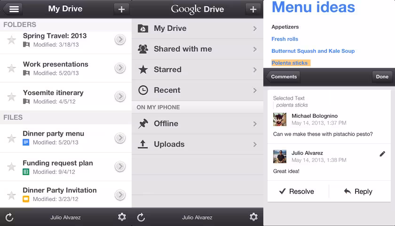Open details arrow for Funding request plan
Viewport: 395px width, 226px height.
120,167
